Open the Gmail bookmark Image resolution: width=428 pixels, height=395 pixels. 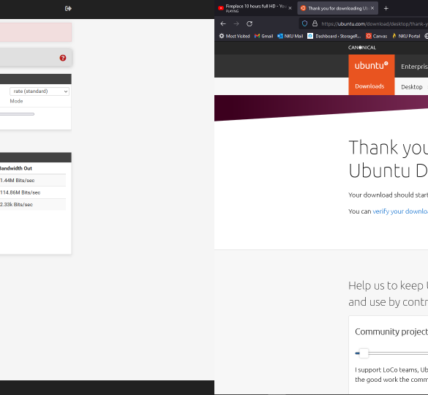pos(263,36)
